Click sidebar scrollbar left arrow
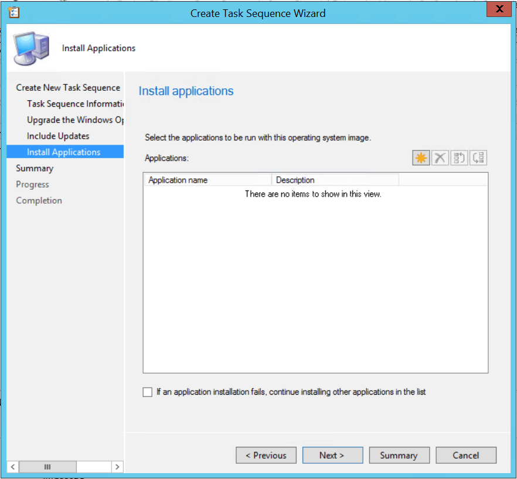 pos(12,467)
